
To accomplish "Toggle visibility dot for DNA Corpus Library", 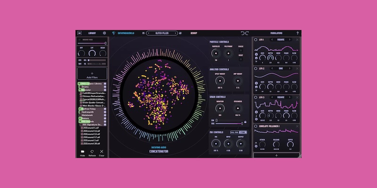I will click(x=105, y=84).
